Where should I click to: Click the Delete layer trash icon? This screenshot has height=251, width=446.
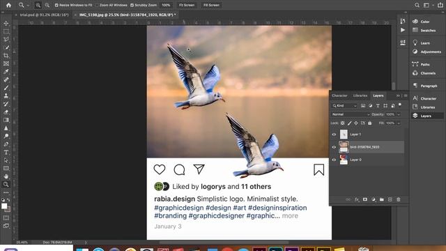pyautogui.click(x=399, y=199)
